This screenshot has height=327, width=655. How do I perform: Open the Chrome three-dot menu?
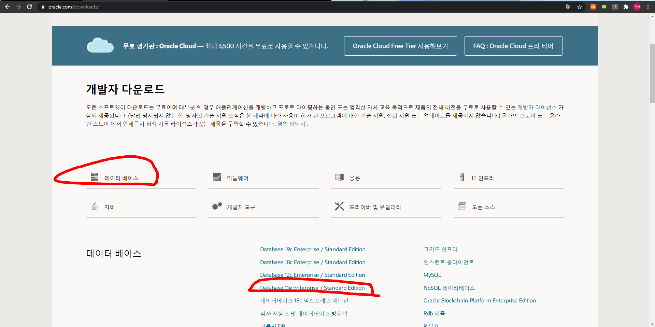pyautogui.click(x=648, y=7)
